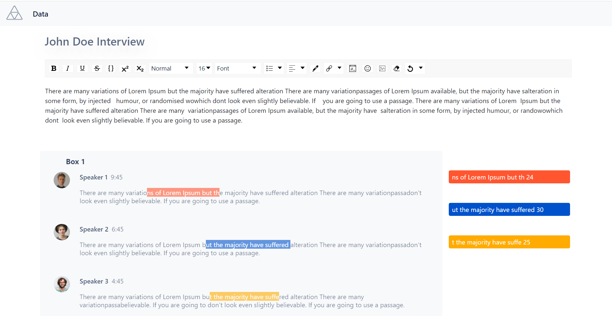Click the John Doe Interview title

coord(95,42)
